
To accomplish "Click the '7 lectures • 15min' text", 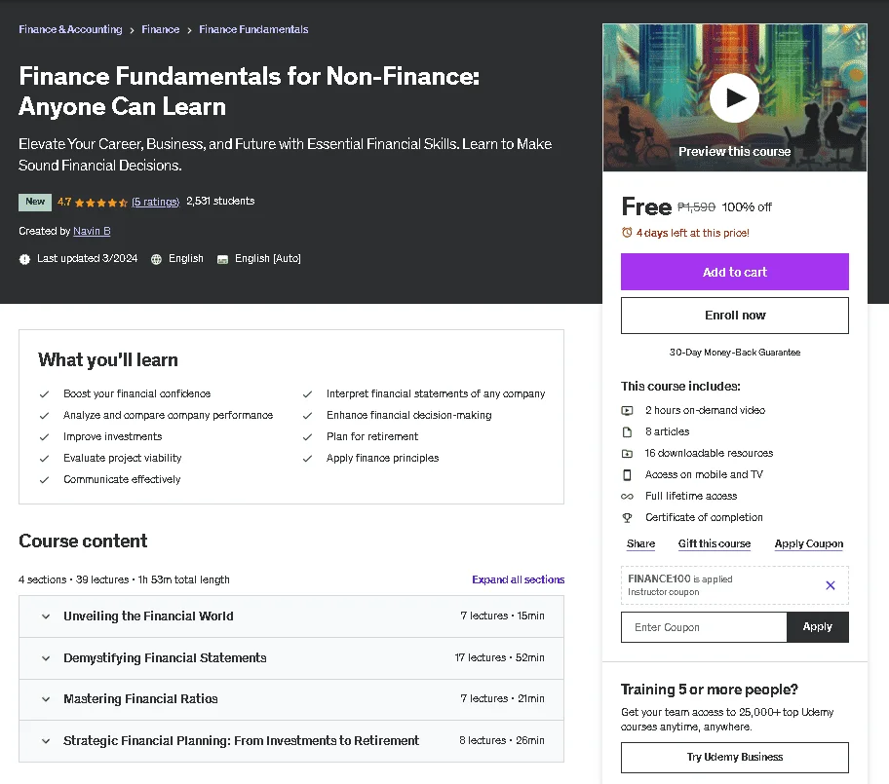I will click(x=502, y=616).
